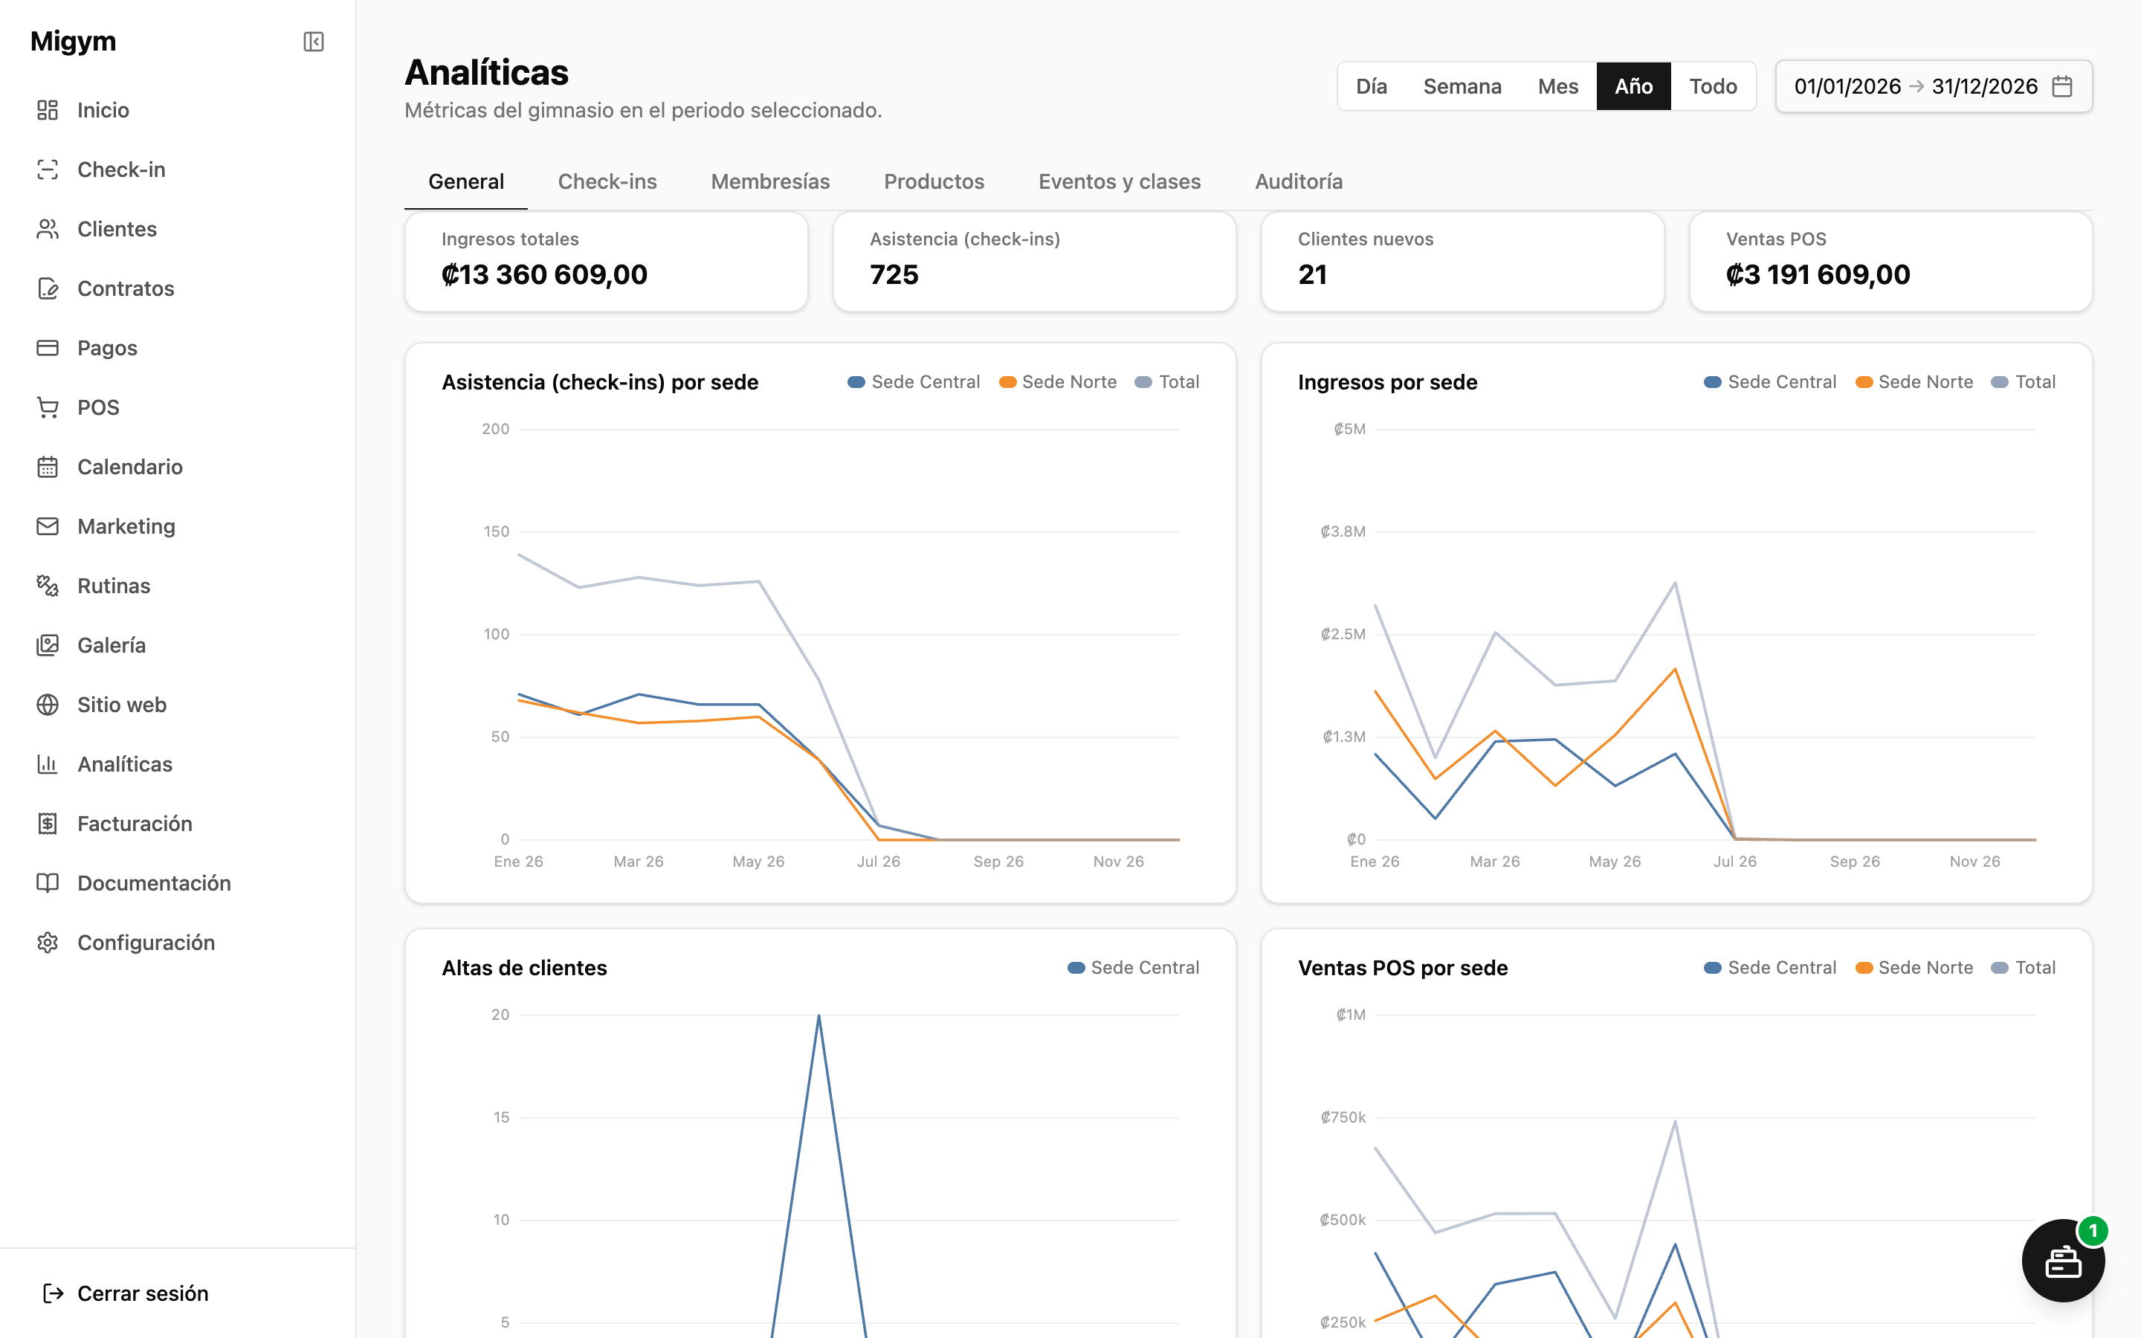Click the Inicio dashboard icon
Viewport: 2141px width, 1338px height.
pos(48,110)
